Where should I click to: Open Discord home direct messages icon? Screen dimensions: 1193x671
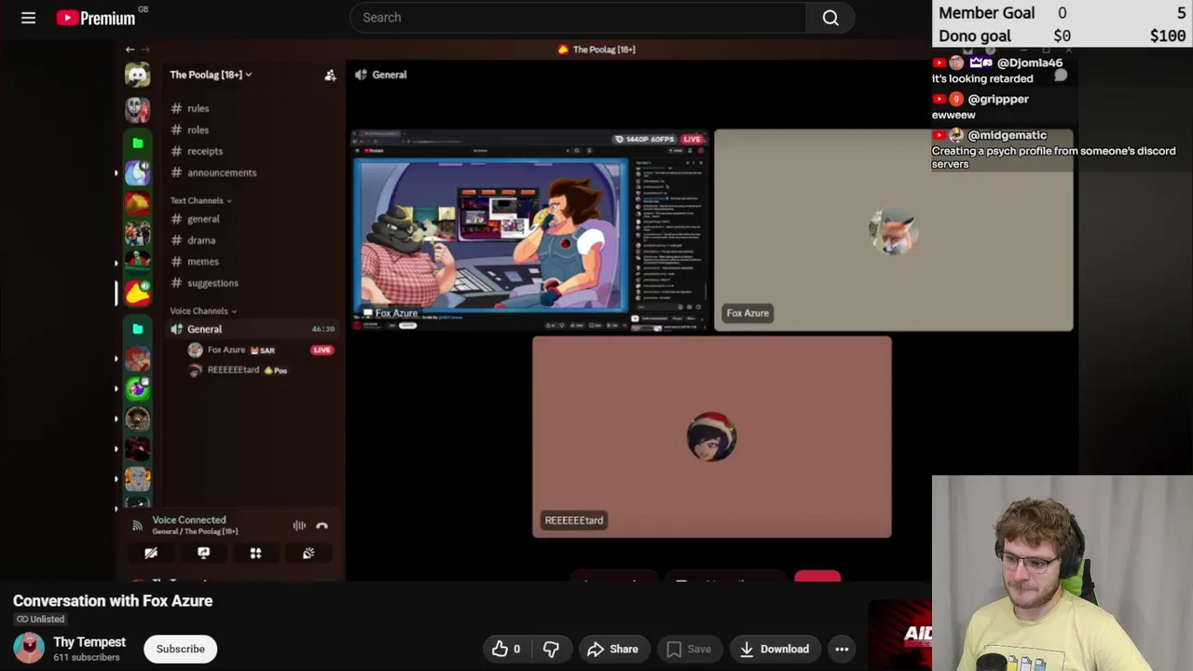click(137, 75)
